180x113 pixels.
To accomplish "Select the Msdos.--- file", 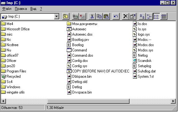I will tap(142, 40).
